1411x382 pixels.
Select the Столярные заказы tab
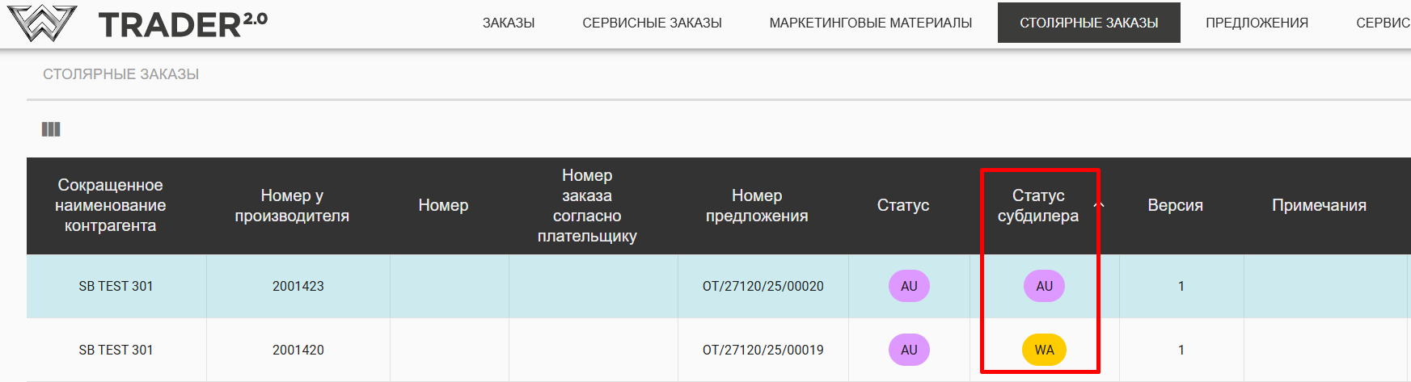pyautogui.click(x=1088, y=23)
